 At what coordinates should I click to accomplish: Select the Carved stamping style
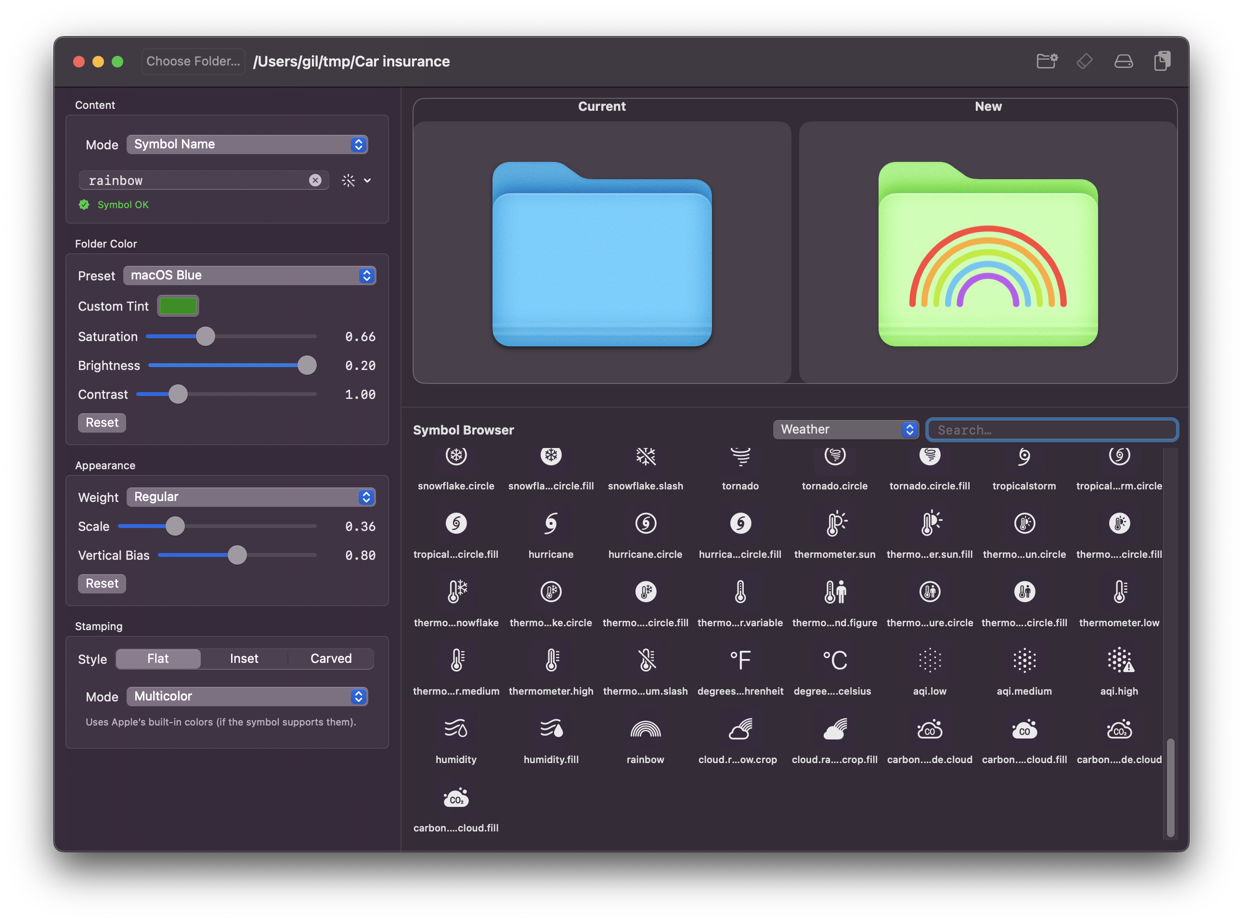click(331, 658)
